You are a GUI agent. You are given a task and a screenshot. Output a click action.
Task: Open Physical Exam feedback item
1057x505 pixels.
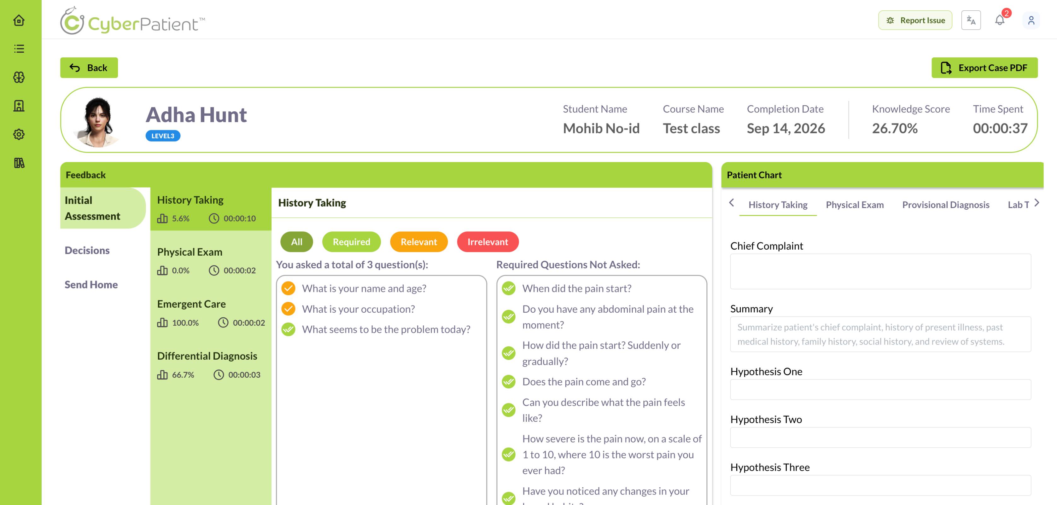point(211,261)
